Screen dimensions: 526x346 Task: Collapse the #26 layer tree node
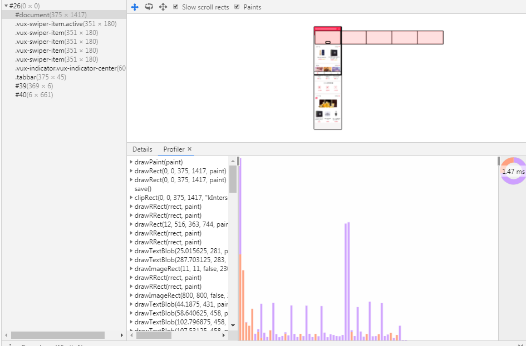click(x=6, y=6)
